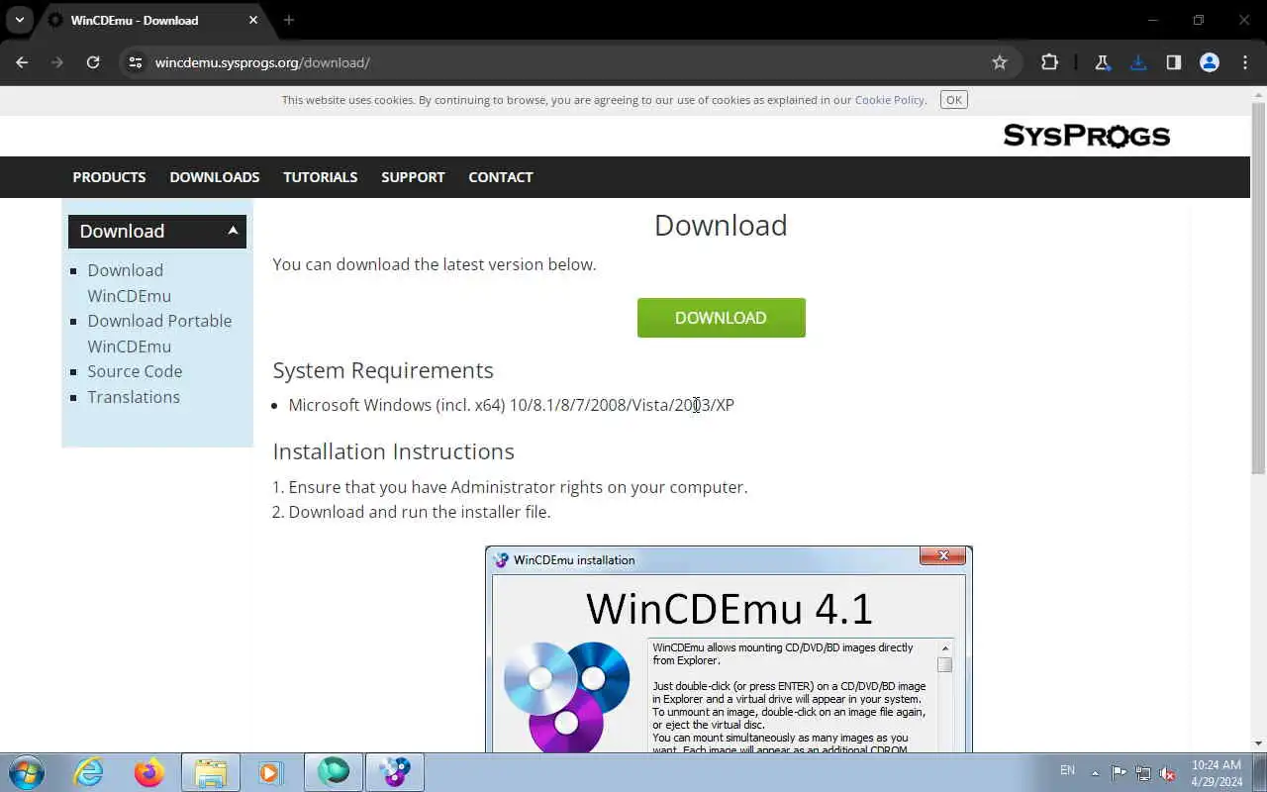Open site information icon in address bar
The height and width of the screenshot is (792, 1267).
point(136,62)
